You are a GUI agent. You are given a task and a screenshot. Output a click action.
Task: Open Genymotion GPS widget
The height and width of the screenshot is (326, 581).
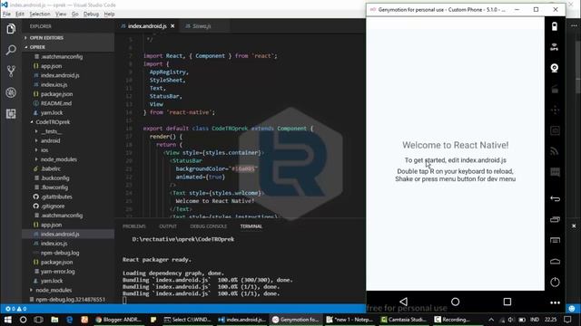coord(555,47)
